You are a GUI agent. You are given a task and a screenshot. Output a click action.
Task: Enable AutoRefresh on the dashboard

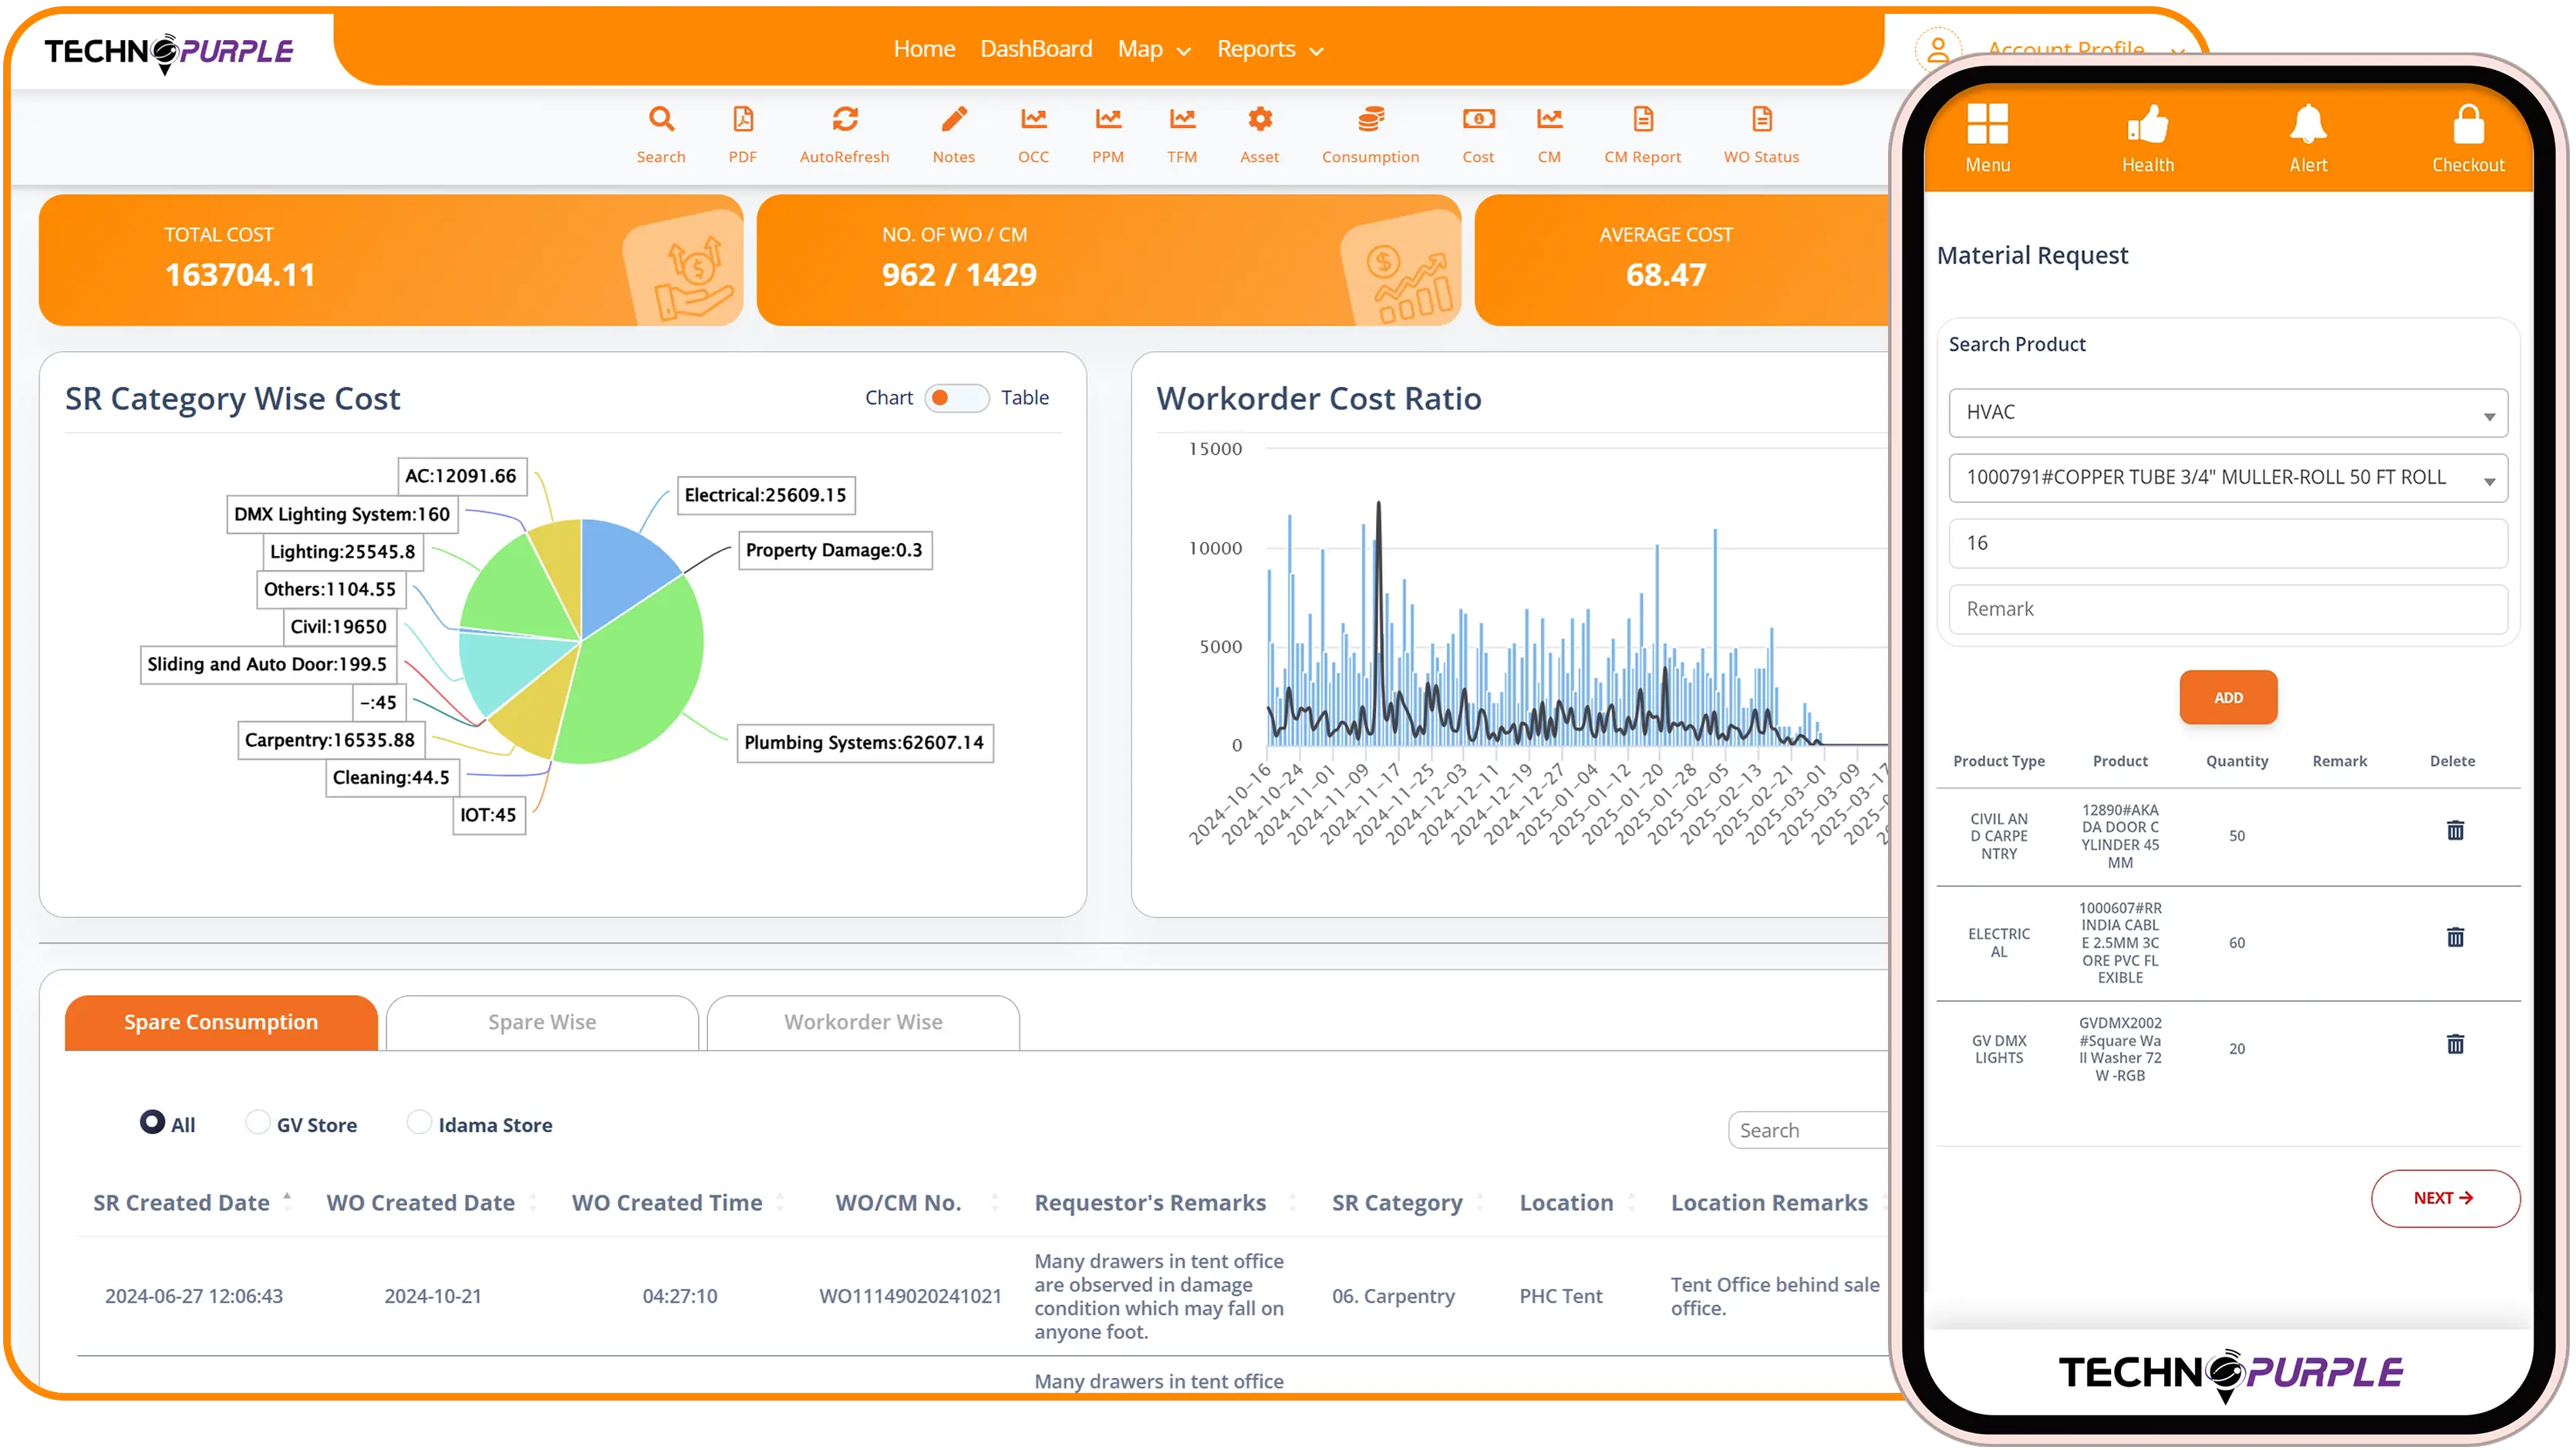click(x=845, y=136)
